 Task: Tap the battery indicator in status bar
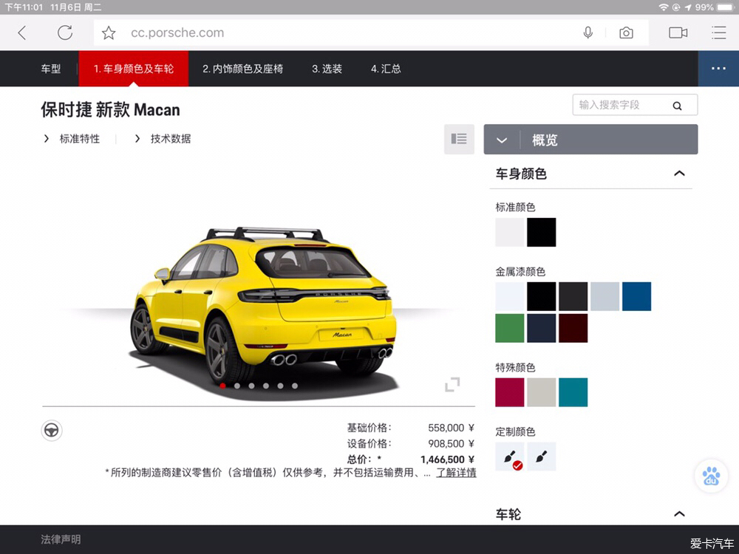pos(726,7)
